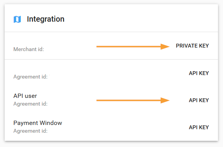The height and width of the screenshot is (147, 223).
Task: Click the divider line below Merchant id row
Action: tap(111, 59)
